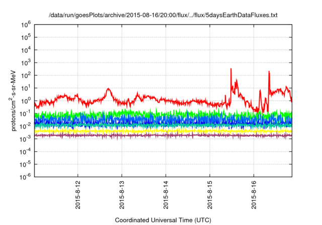Click the '2015-8-14' date tick label
Screen dimensions: 322x225
166,195
